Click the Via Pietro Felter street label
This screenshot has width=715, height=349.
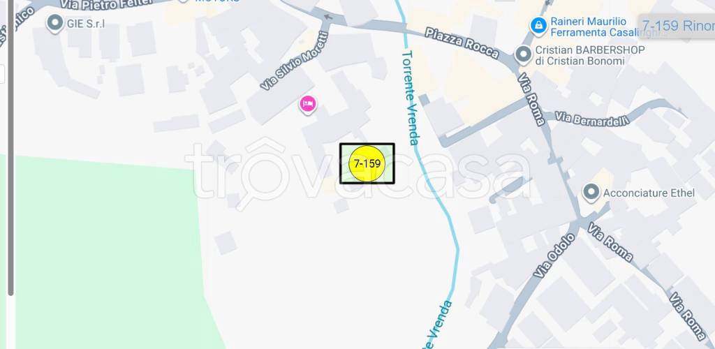pos(106,6)
